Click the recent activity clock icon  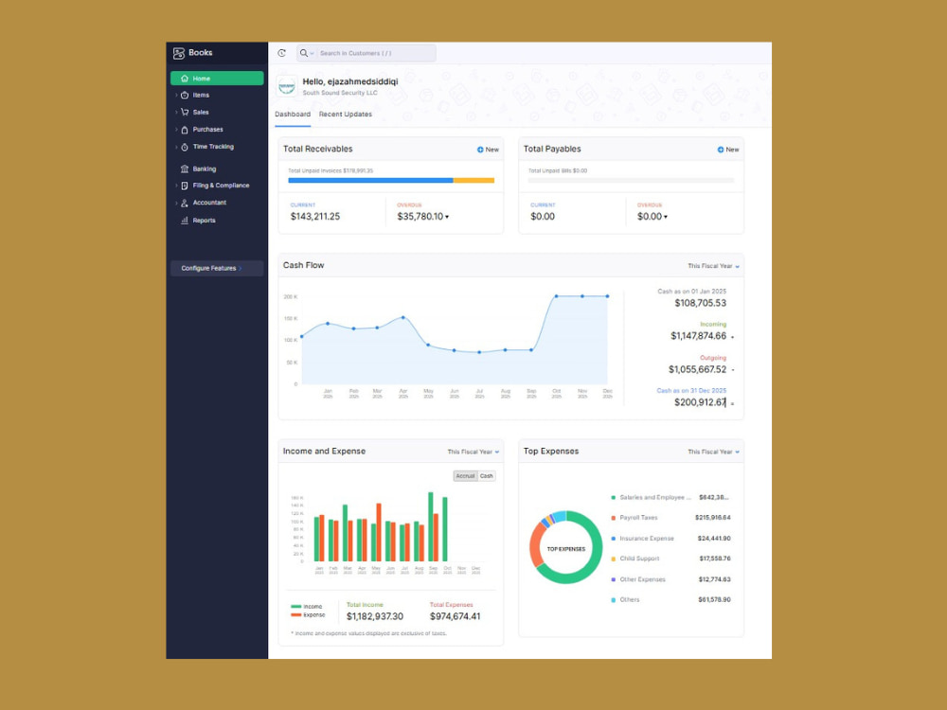point(281,53)
